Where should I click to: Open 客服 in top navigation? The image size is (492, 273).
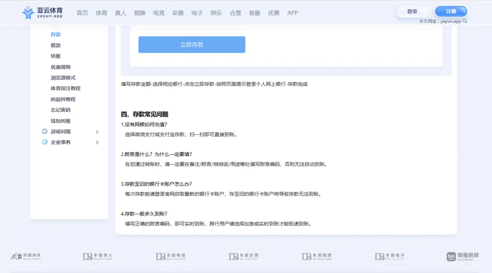pyautogui.click(x=254, y=13)
